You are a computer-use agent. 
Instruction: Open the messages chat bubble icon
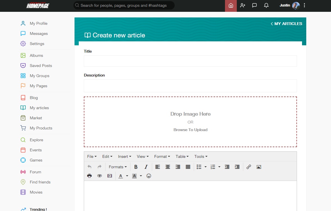pos(255,6)
